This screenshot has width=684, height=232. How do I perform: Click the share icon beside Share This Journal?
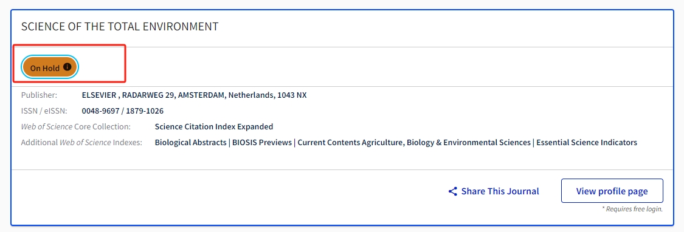point(453,191)
